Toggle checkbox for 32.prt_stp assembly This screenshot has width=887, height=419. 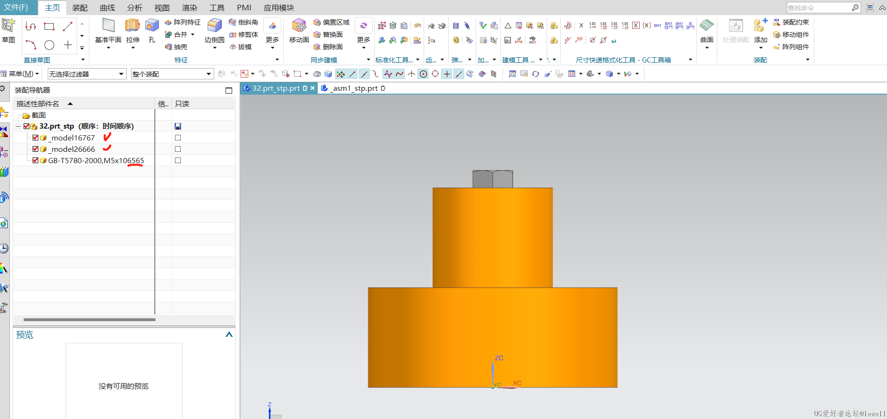coord(26,126)
